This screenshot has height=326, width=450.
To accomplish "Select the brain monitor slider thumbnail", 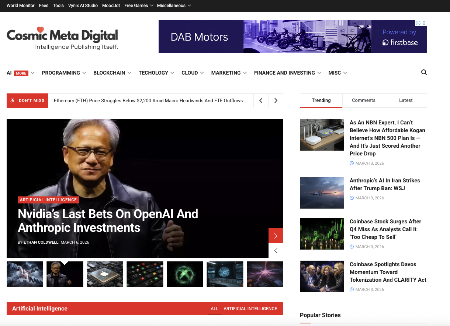I will click(225, 274).
